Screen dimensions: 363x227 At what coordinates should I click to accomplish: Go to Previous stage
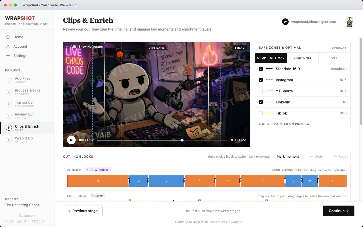pos(83,211)
